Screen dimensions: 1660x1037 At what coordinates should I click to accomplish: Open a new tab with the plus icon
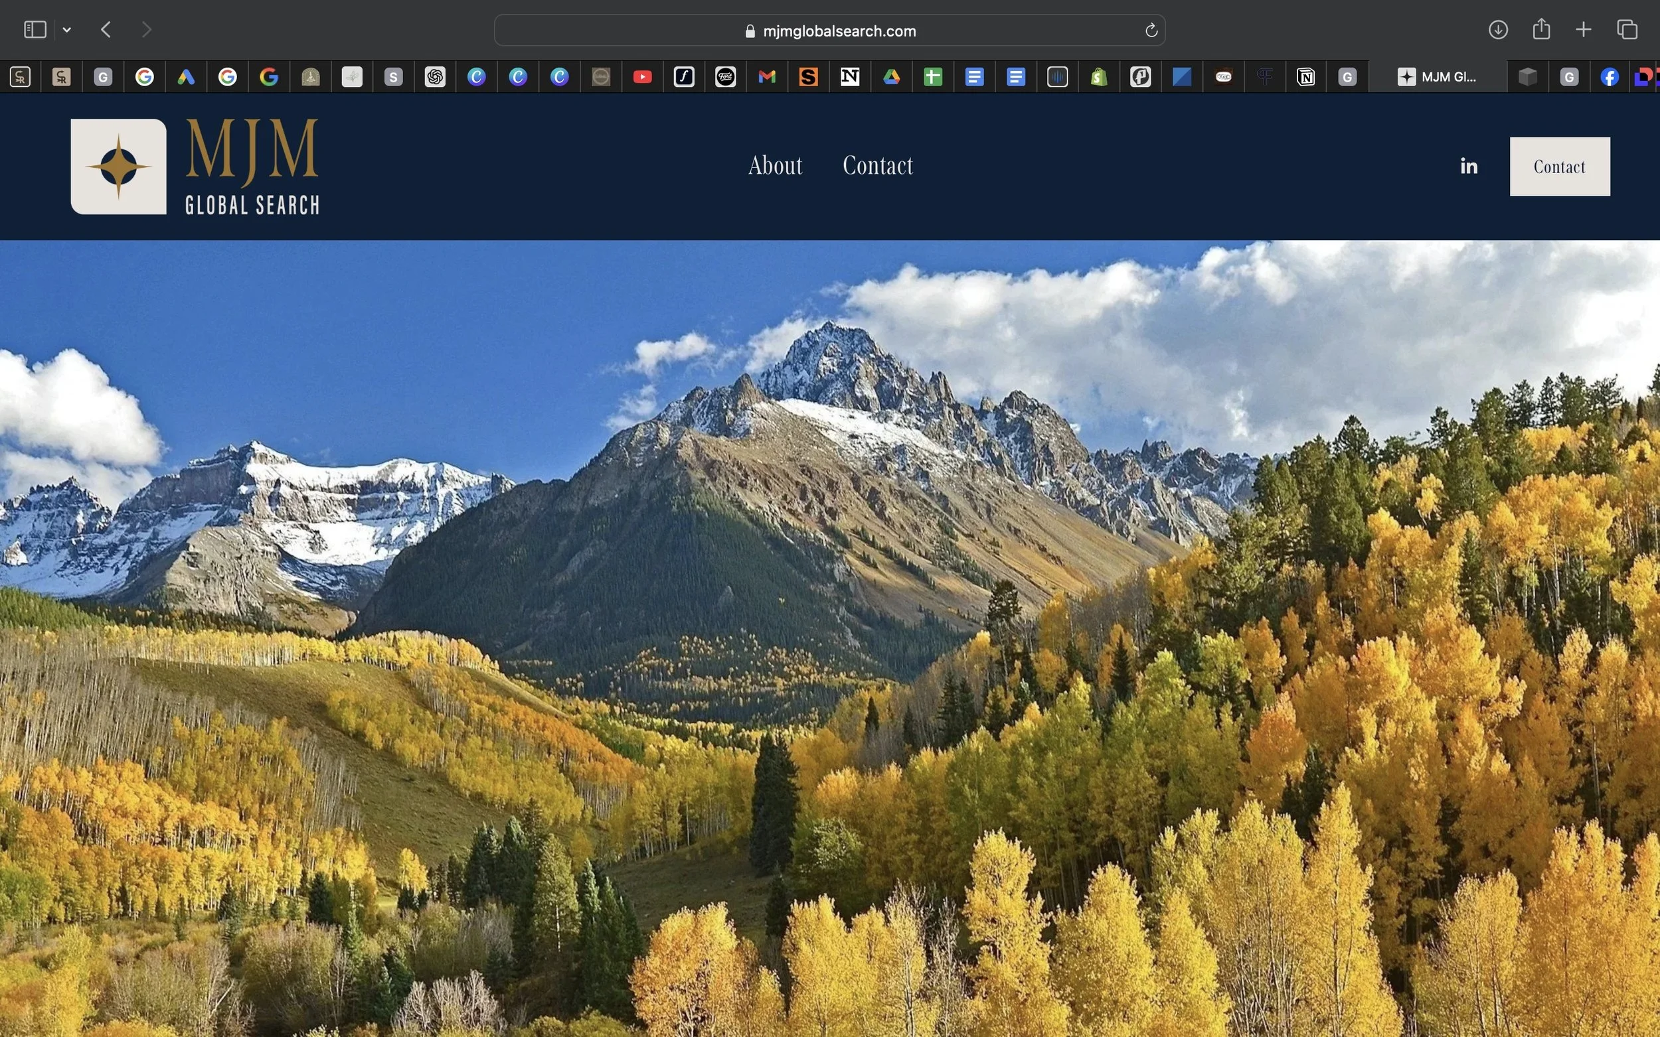click(x=1583, y=29)
